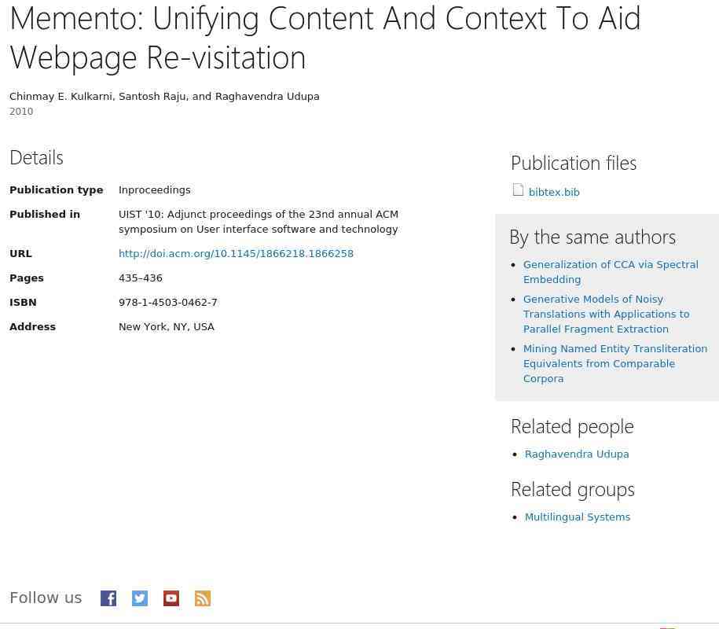Screen dimensions: 719x629
Task: Click the pages value 435-436
Action: pyautogui.click(x=141, y=278)
